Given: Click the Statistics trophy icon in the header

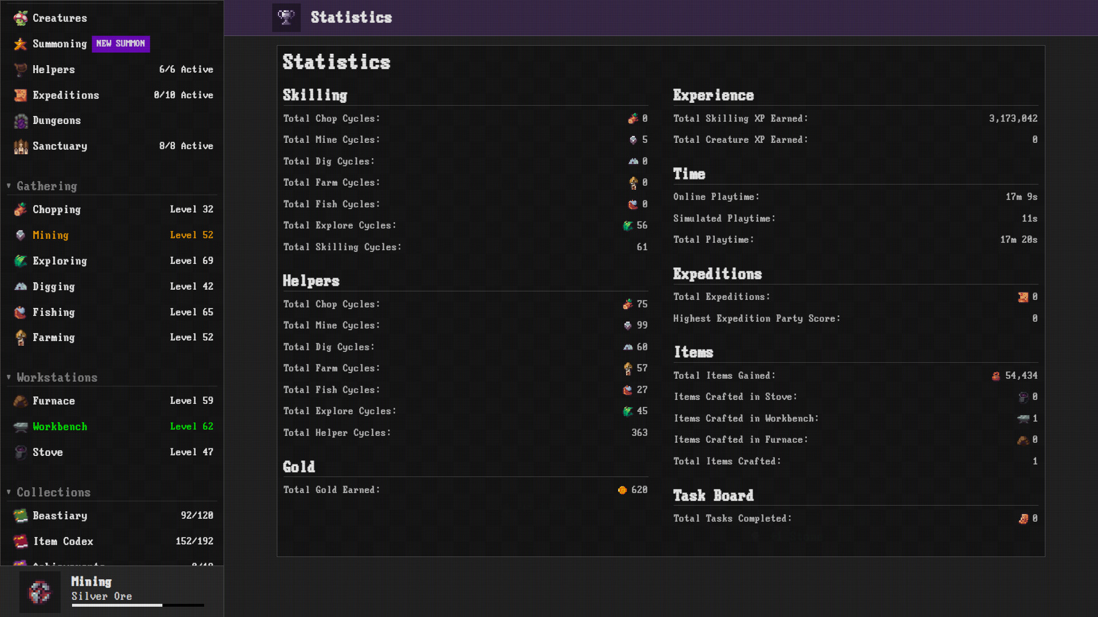Looking at the screenshot, I should 286,17.
